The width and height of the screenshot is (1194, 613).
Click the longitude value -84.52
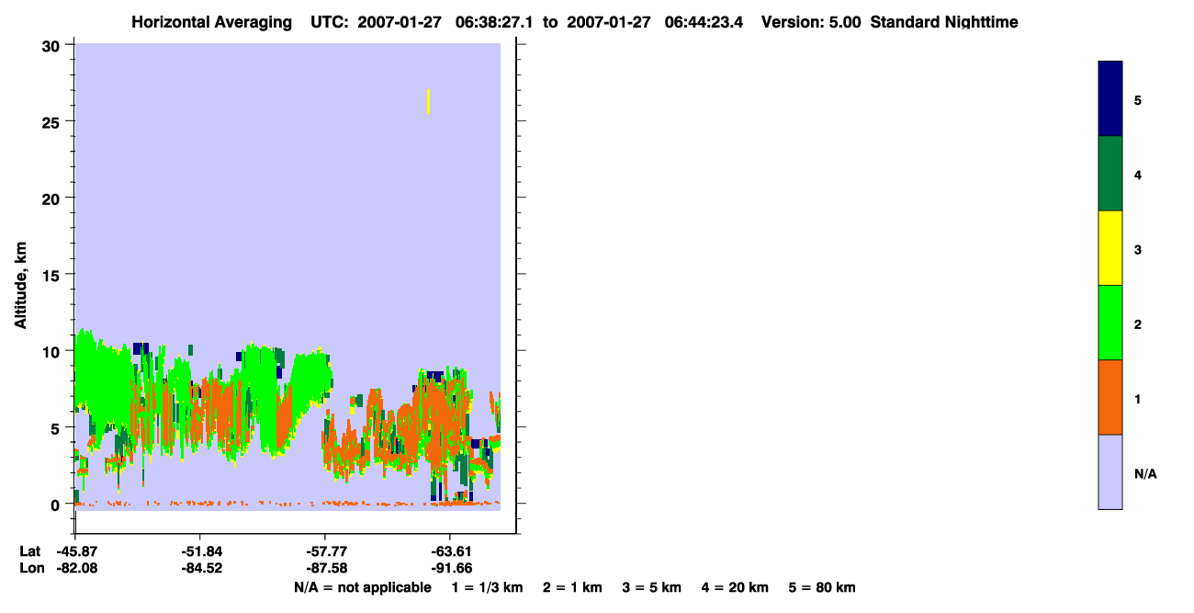tap(200, 568)
